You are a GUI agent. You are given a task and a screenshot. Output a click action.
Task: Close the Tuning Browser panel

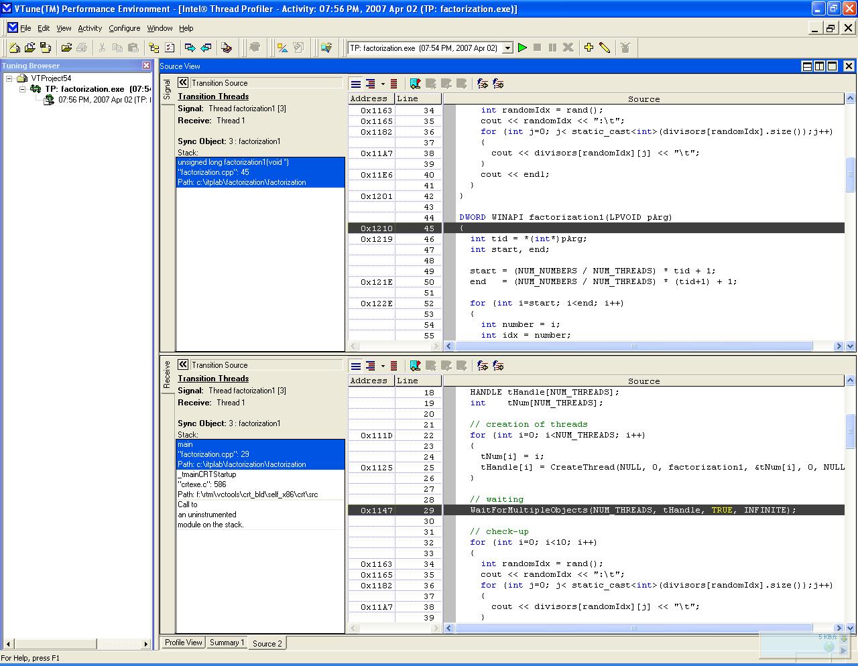point(146,66)
